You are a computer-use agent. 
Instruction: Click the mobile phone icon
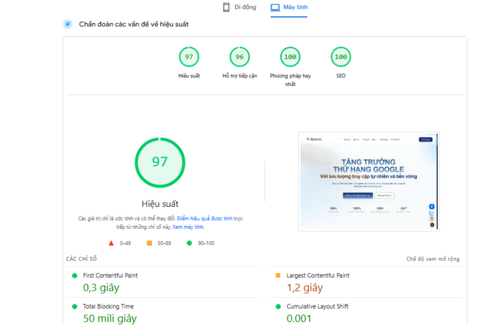[x=226, y=7]
